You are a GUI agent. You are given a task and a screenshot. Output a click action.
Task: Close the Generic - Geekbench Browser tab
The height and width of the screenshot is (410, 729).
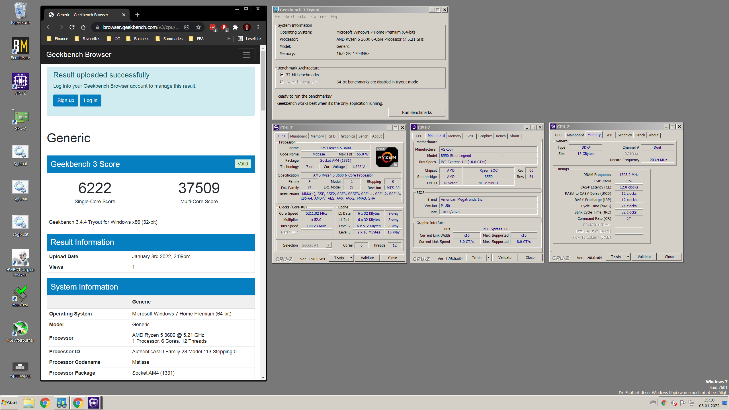[x=124, y=15]
